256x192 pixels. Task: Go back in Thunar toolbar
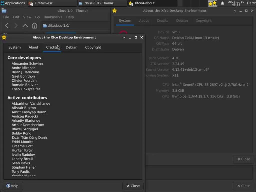(7, 26)
